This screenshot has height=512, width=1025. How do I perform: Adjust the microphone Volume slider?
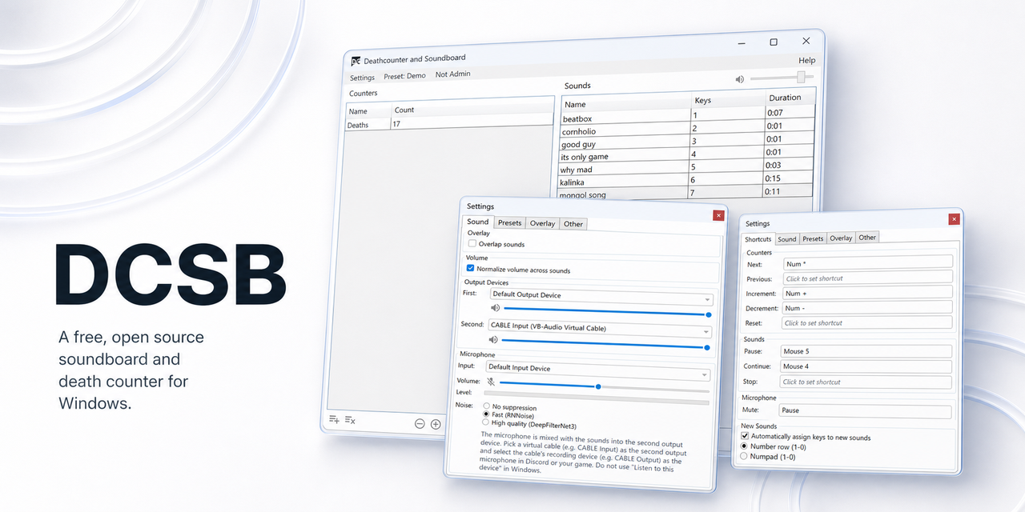(x=604, y=386)
